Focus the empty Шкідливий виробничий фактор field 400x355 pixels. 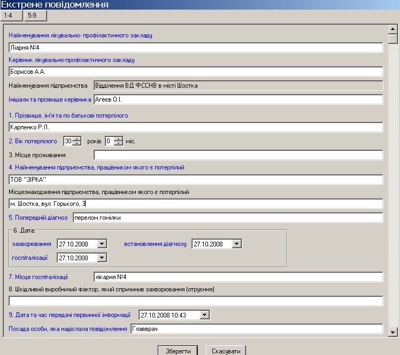pyautogui.click(x=196, y=301)
